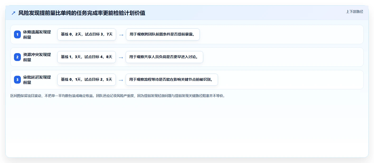This screenshot has width=374, height=163.
Task: Click the box 用于观察流程等待是否能在影响关键节点前被识别。
Action: [172, 80]
